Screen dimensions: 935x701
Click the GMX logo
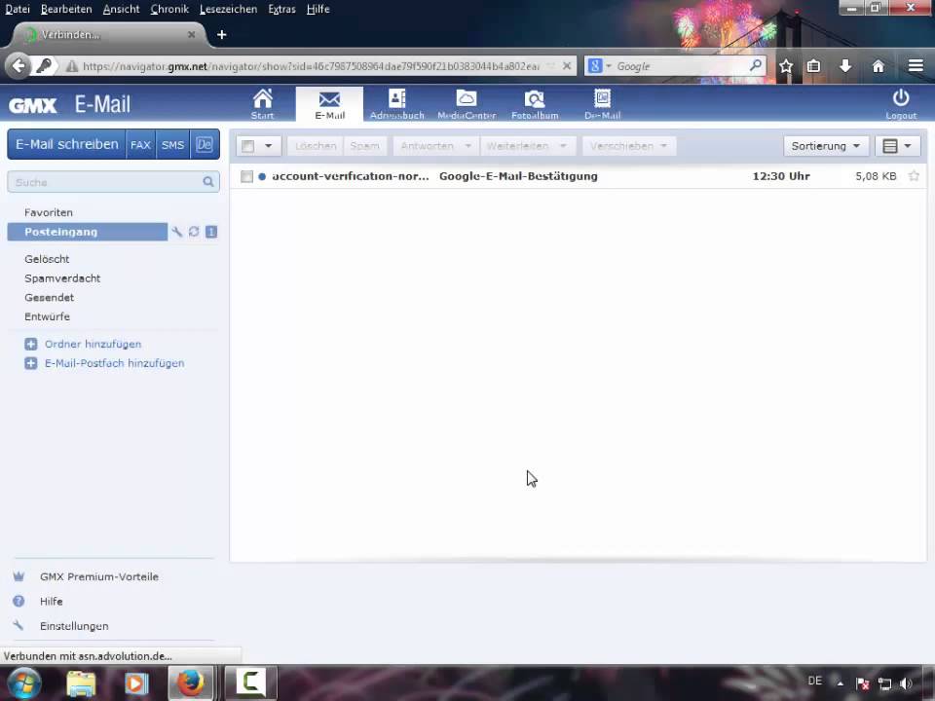pyautogui.click(x=32, y=105)
